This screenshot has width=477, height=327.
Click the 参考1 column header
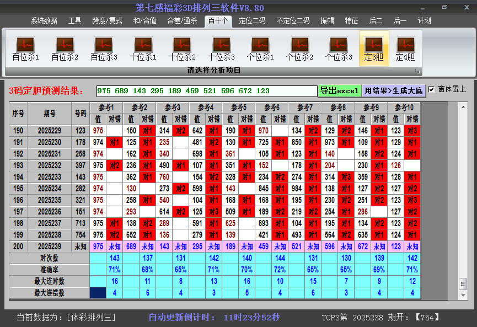106,107
